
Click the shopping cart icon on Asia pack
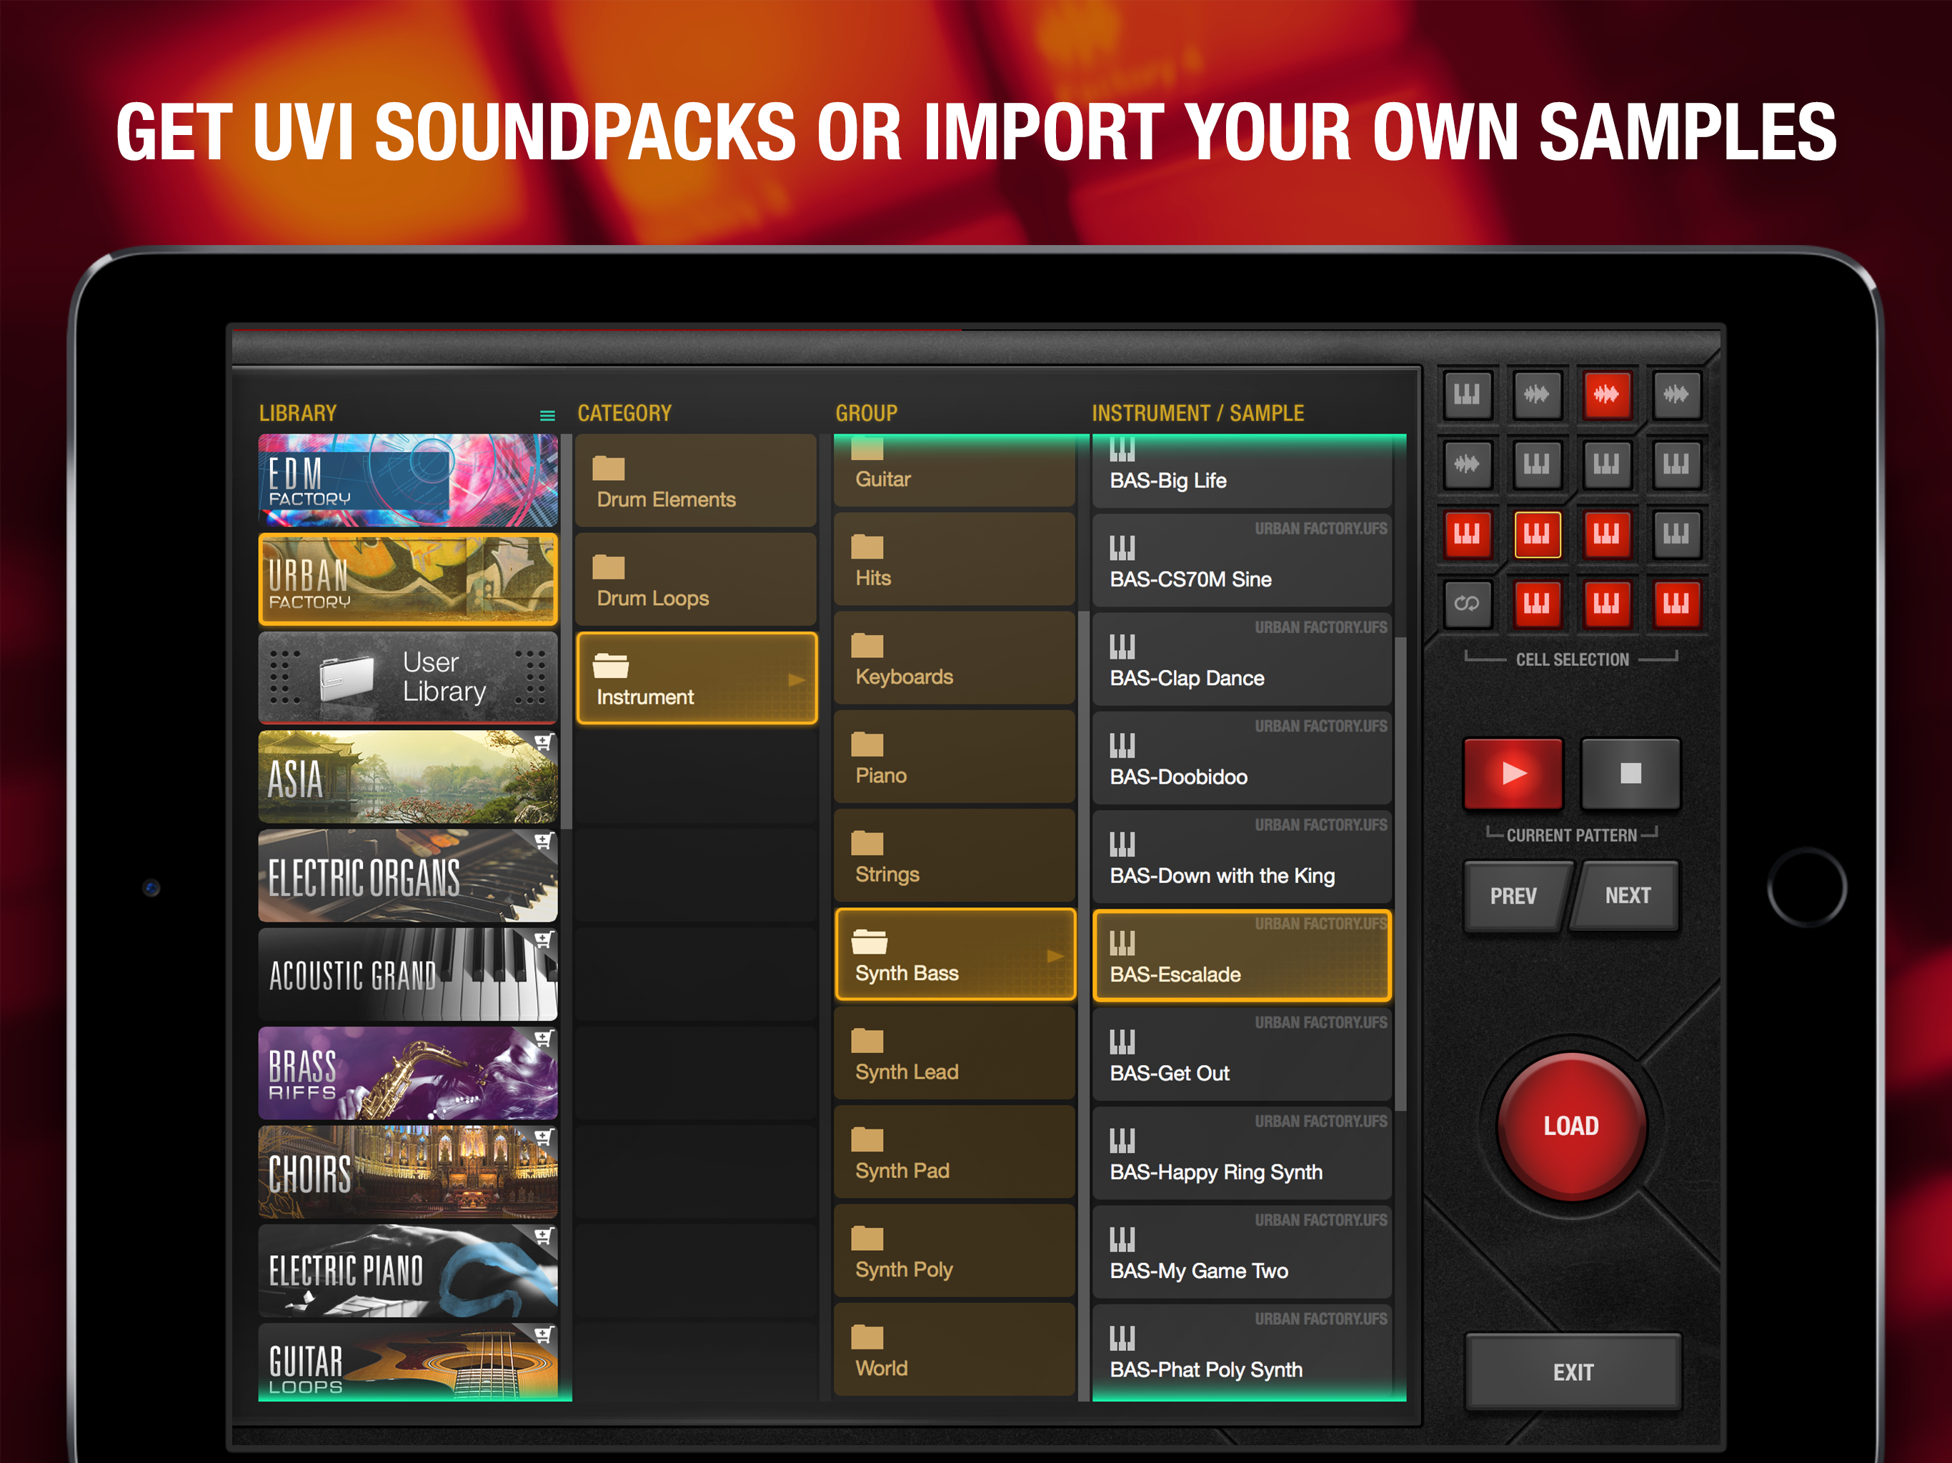tap(544, 743)
